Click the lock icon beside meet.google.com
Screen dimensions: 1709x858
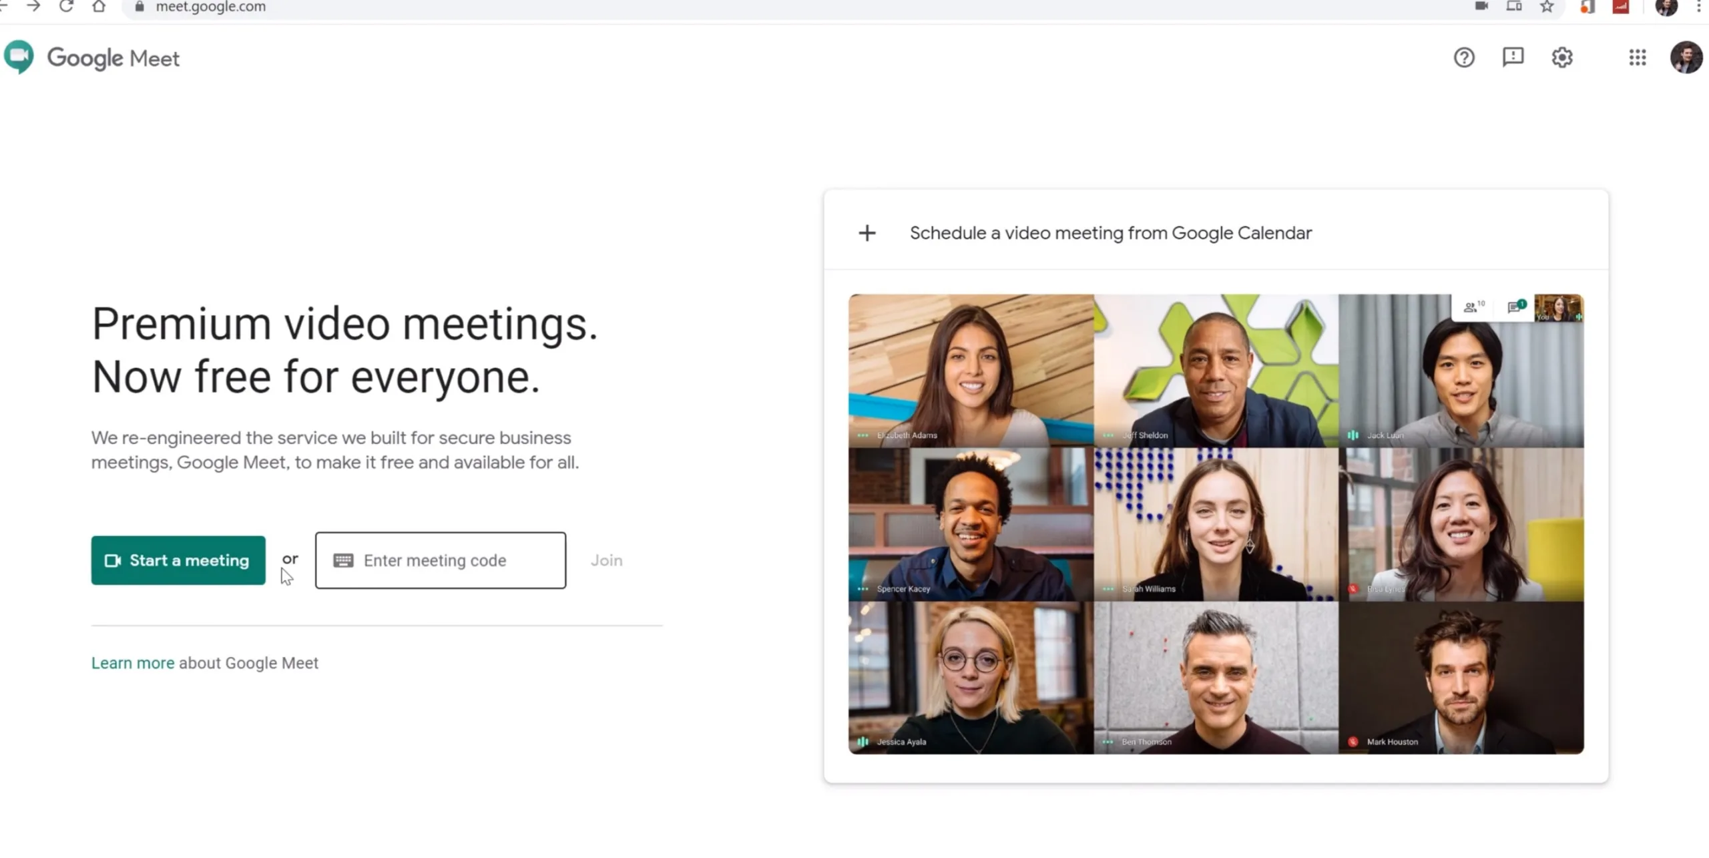(x=139, y=7)
